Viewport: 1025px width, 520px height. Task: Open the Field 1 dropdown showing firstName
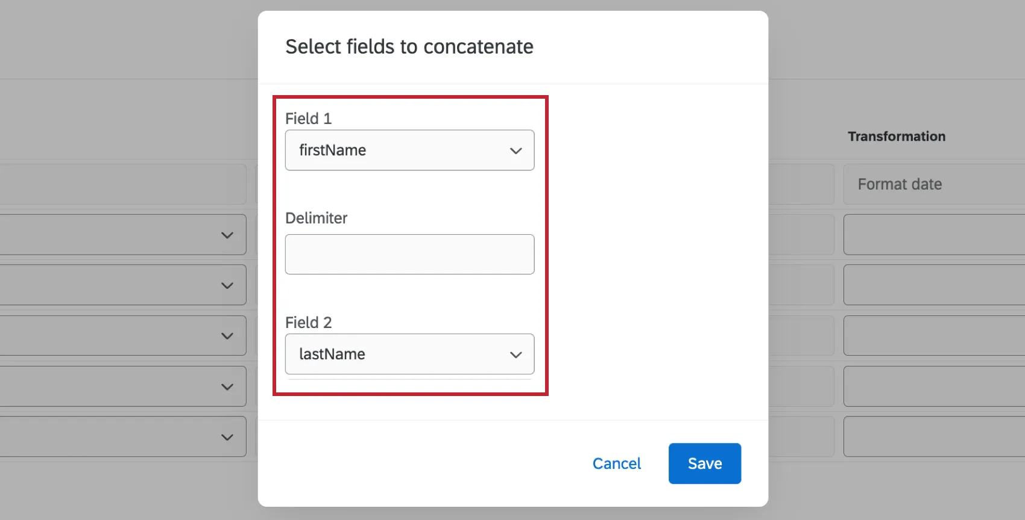click(x=409, y=150)
